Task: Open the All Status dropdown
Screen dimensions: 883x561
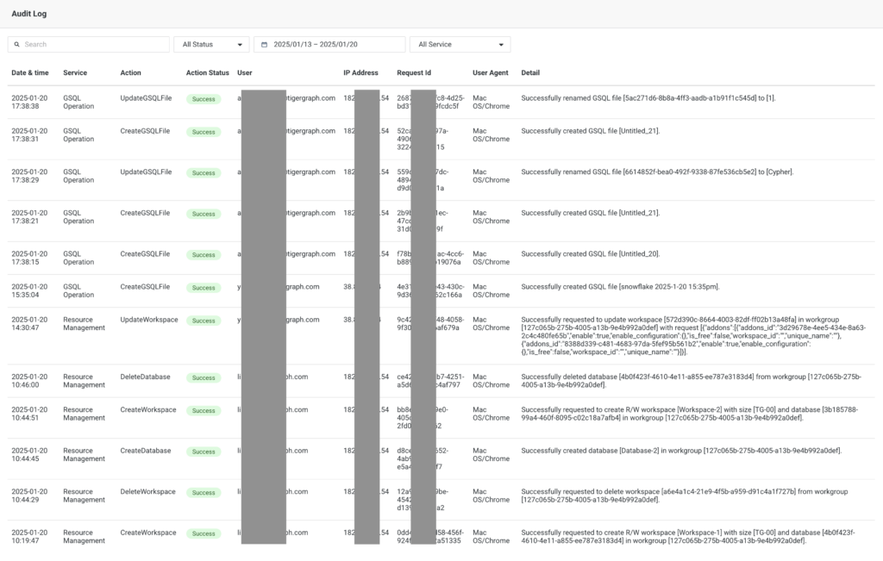Action: (212, 45)
